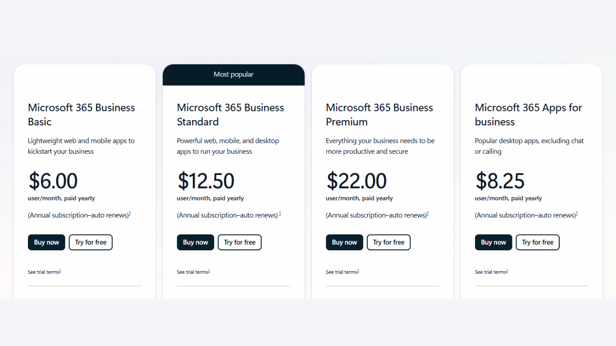Image resolution: width=616 pixels, height=346 pixels.
Task: Try Apps for business for free
Action: pos(538,242)
